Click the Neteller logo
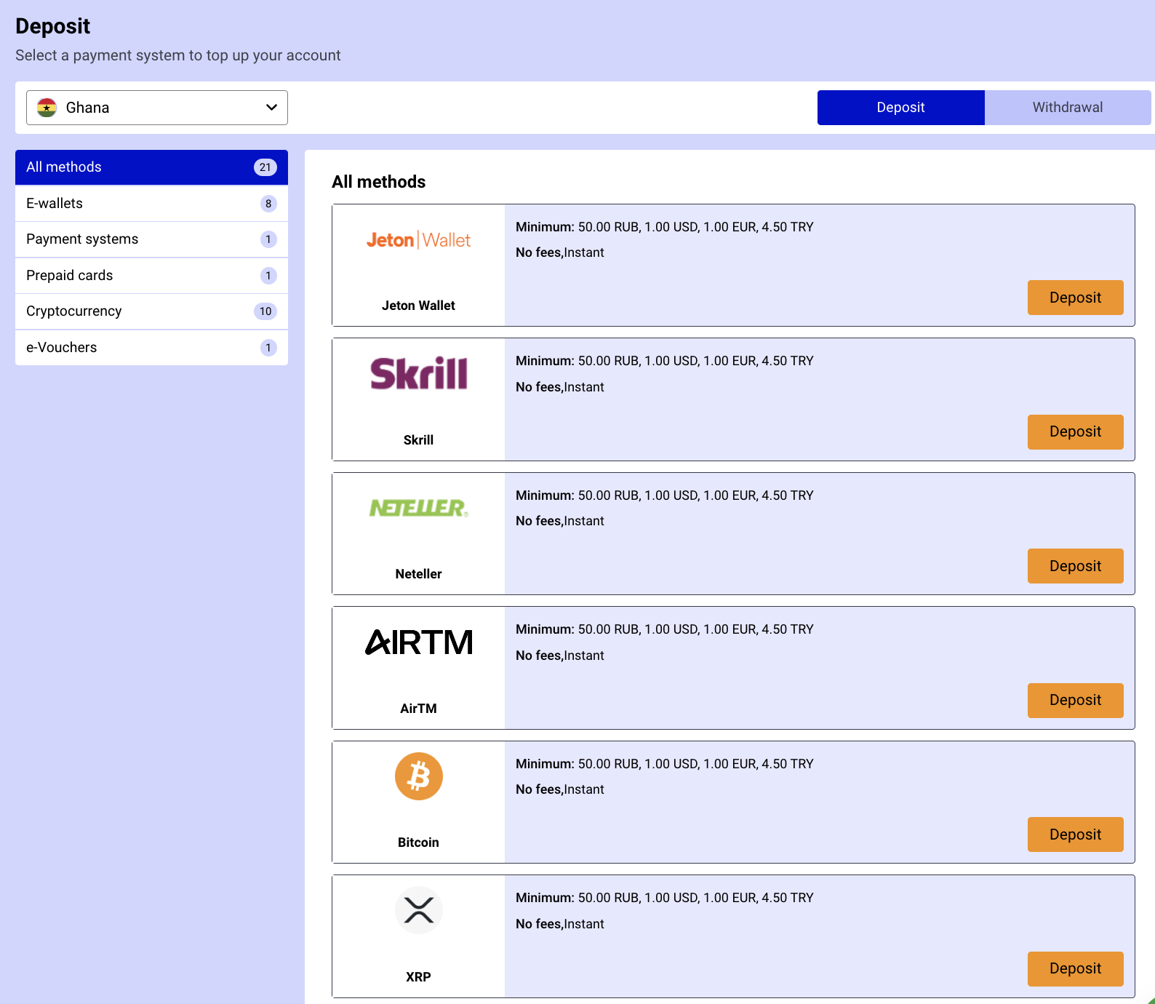This screenshot has width=1155, height=1004. click(x=418, y=508)
